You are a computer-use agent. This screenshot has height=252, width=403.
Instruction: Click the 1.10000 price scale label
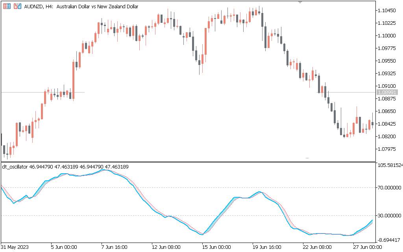coord(387,36)
